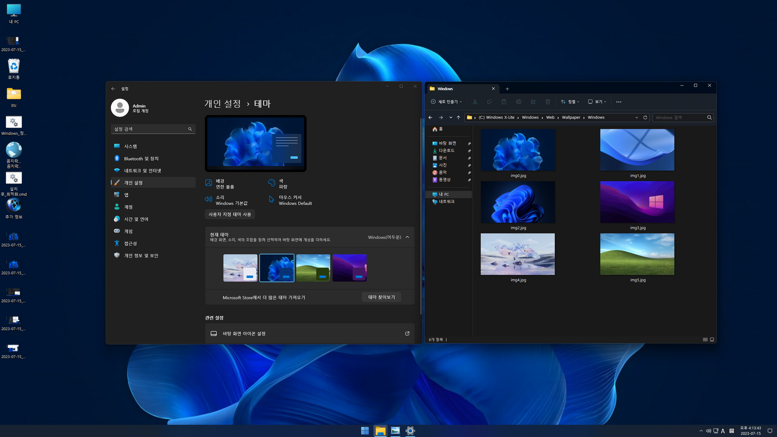The height and width of the screenshot is (437, 777).
Task: Open 마우스 커서 cursor setting link
Action: coord(290,200)
